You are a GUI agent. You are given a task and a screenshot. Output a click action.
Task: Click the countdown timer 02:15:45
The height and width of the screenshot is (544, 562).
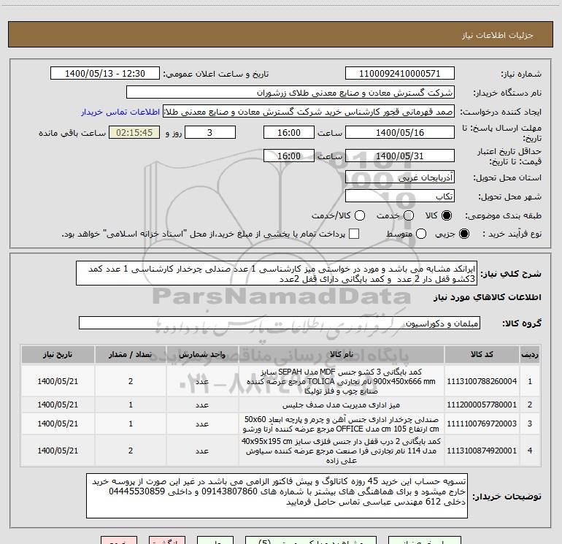click(x=134, y=133)
